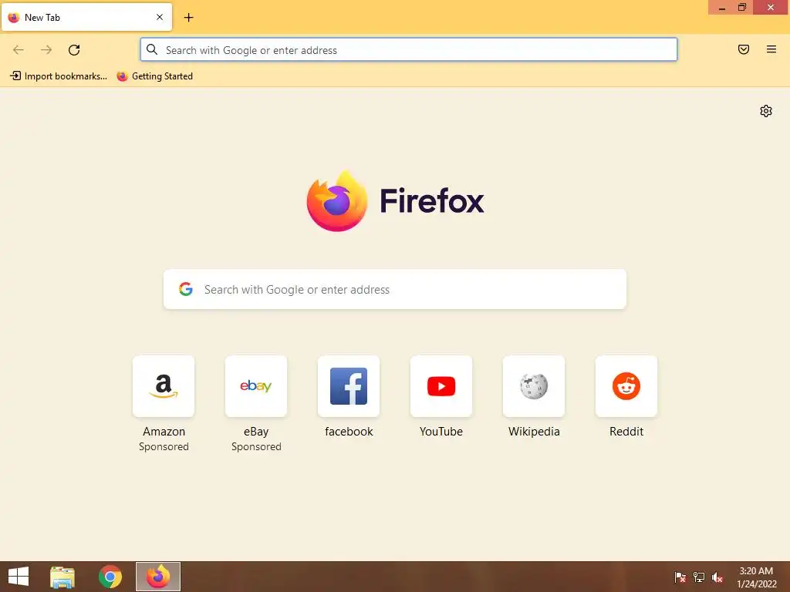Click the eBay label text
790x592 pixels.
pyautogui.click(x=256, y=432)
